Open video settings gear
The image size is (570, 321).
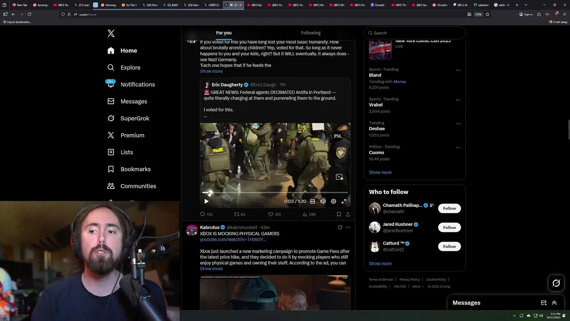[333, 202]
